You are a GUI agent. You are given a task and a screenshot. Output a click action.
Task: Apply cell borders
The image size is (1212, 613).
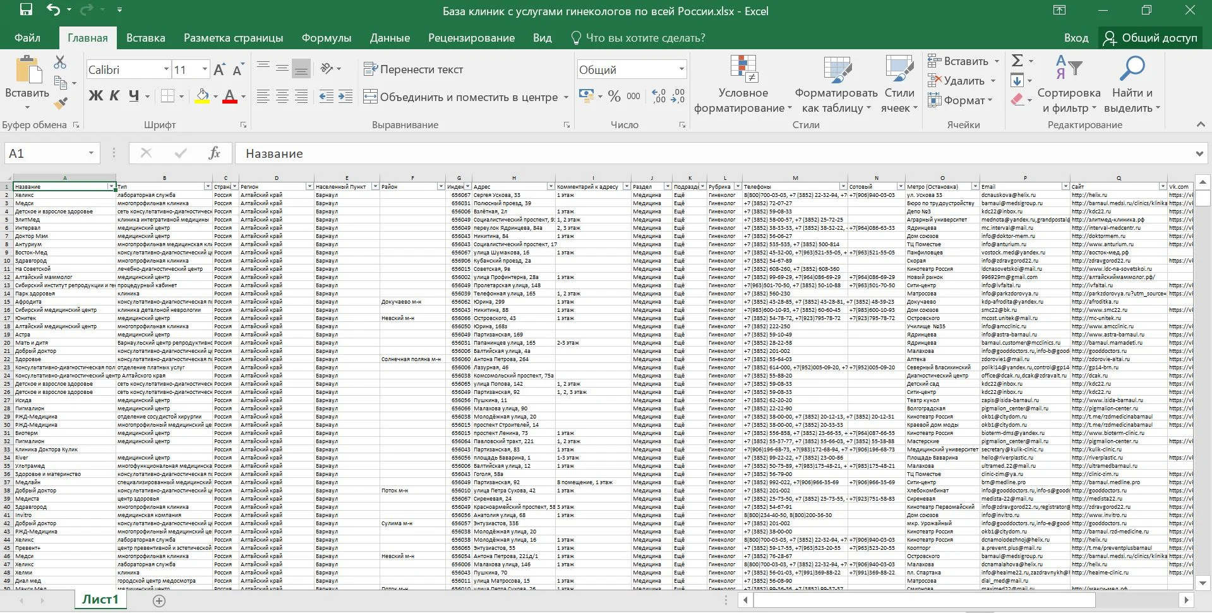click(x=167, y=96)
